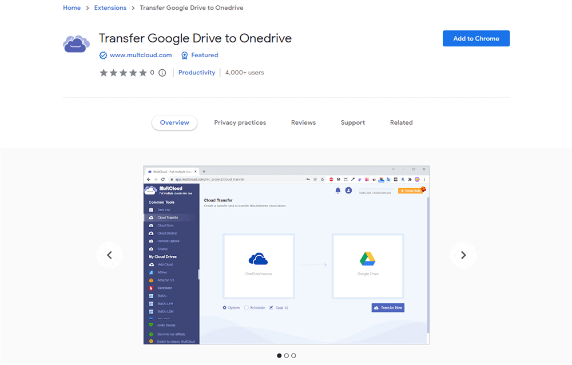Click the notification bell in MultCloud
Screen dimensions: 572x365
338,191
